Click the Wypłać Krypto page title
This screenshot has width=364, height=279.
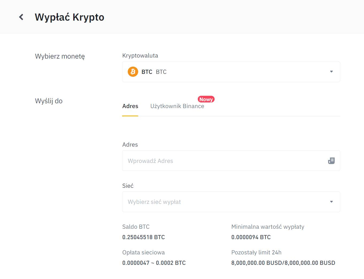click(x=69, y=17)
